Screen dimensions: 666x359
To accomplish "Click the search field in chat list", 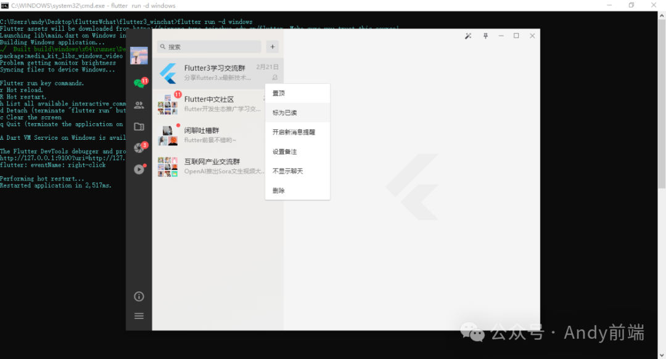I will pos(209,47).
